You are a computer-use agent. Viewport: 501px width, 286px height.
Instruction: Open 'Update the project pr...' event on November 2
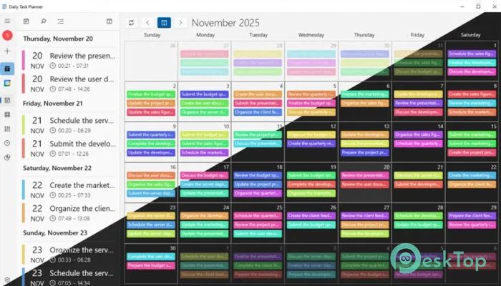click(151, 103)
